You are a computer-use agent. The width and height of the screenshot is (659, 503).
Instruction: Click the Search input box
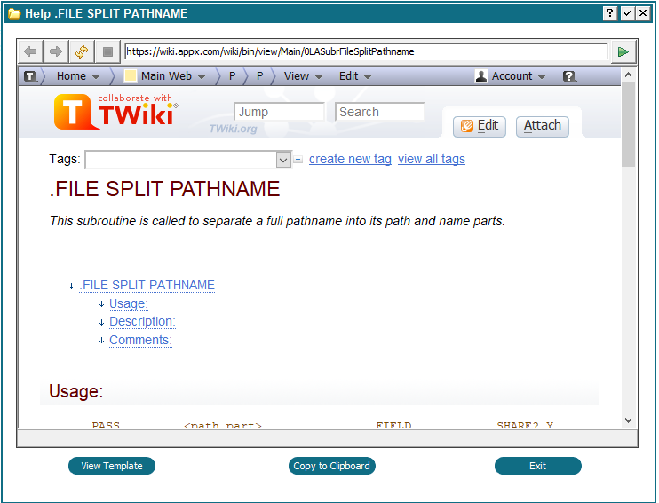(x=380, y=112)
